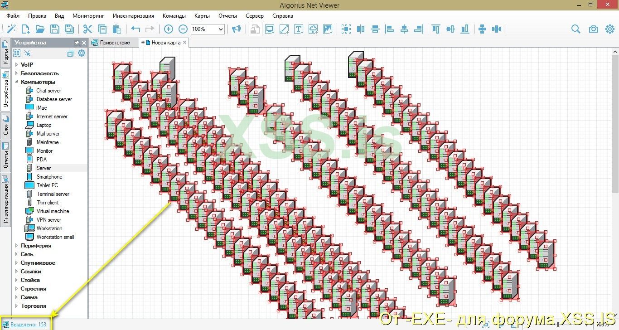
Task: Select the Server device item
Action: tap(44, 168)
